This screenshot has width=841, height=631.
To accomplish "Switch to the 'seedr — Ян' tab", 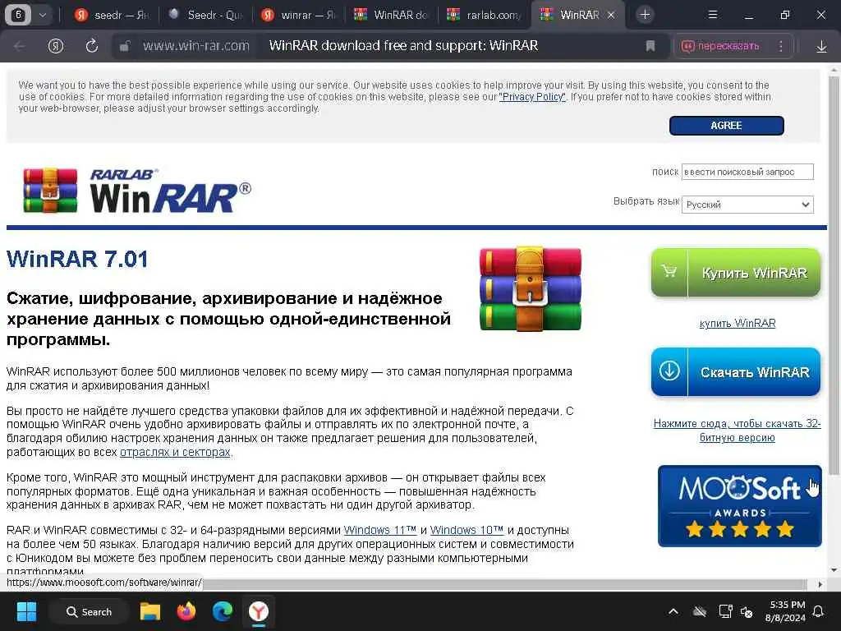I will tap(112, 15).
